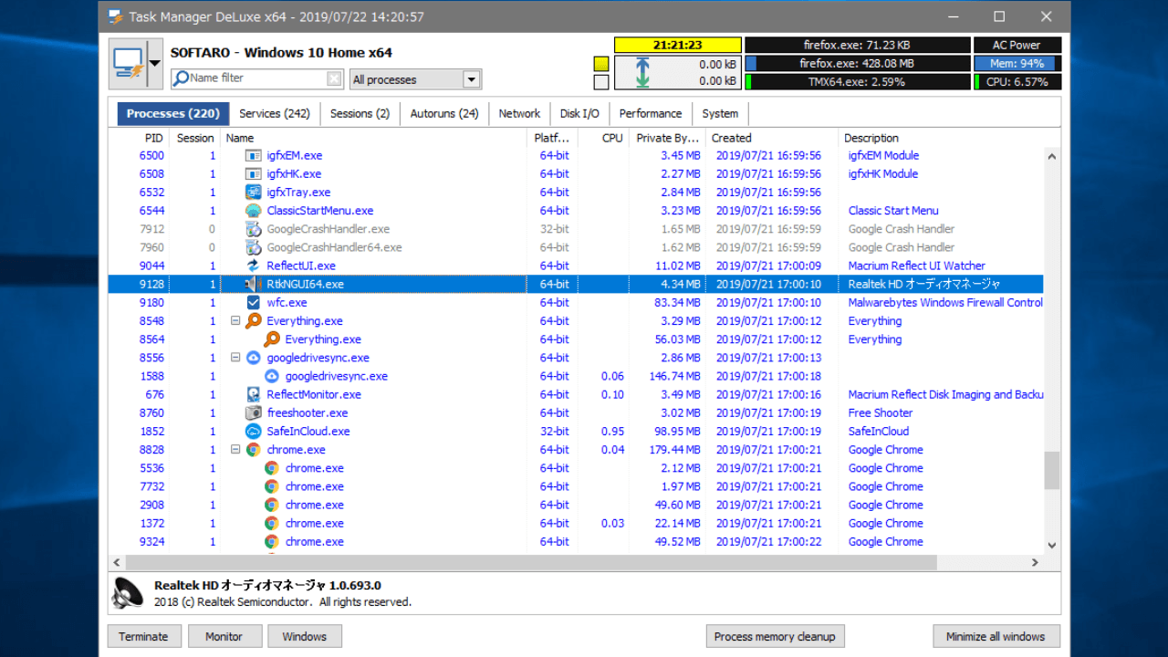Sort by the CPU column header

click(603, 138)
